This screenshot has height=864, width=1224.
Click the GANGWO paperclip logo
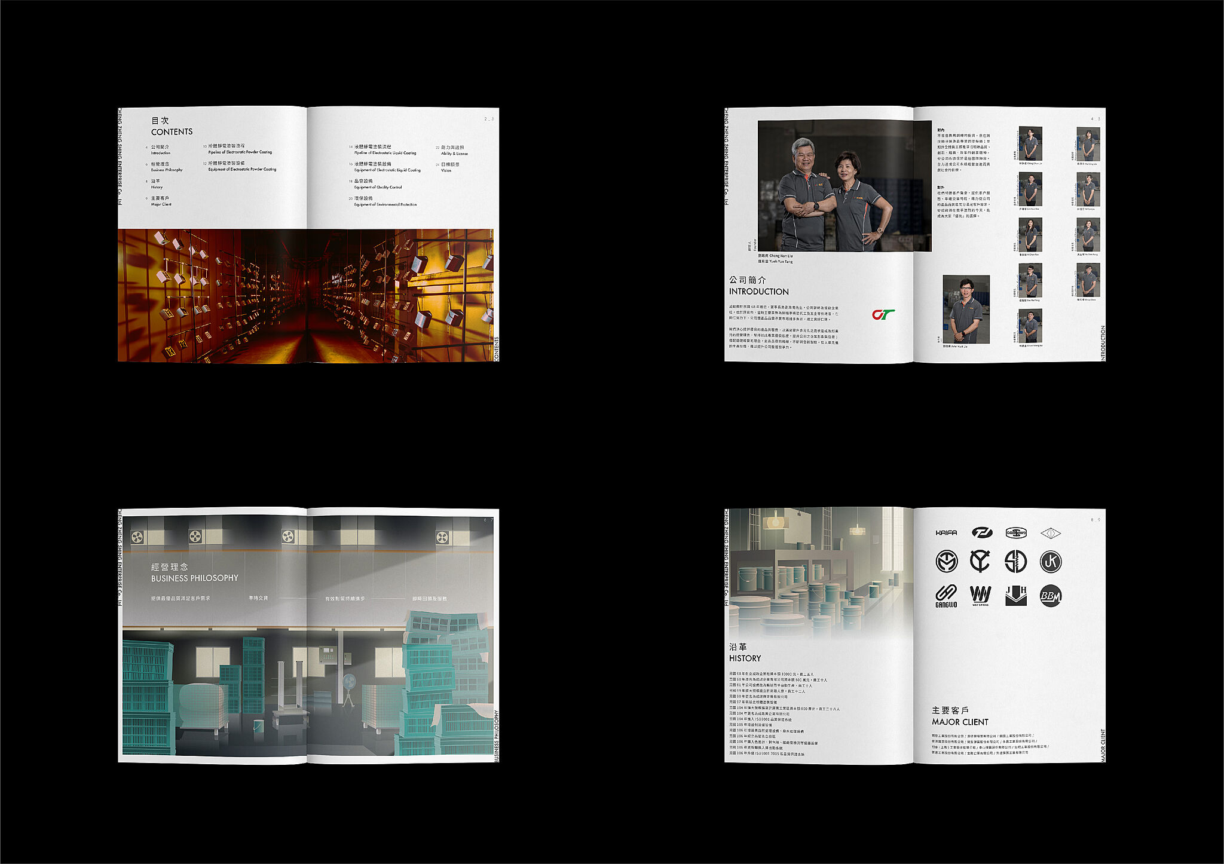coord(946,596)
